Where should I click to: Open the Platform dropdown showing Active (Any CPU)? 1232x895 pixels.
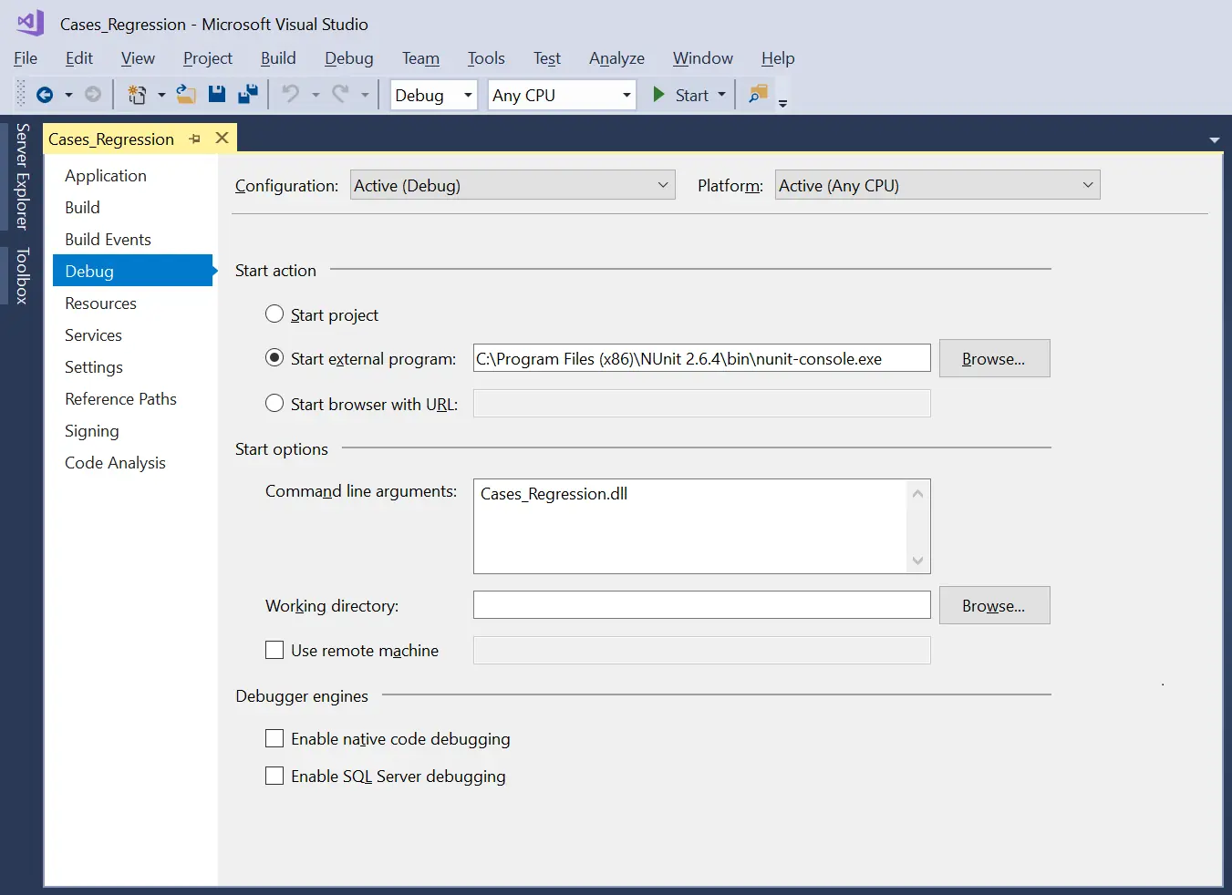point(1088,184)
